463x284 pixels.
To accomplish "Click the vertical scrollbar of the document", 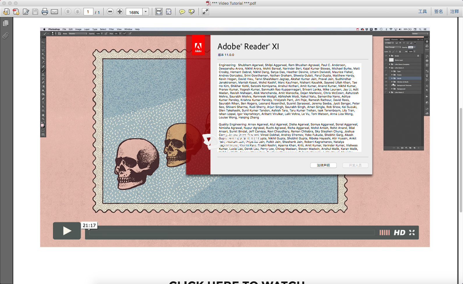I will click(x=461, y=160).
